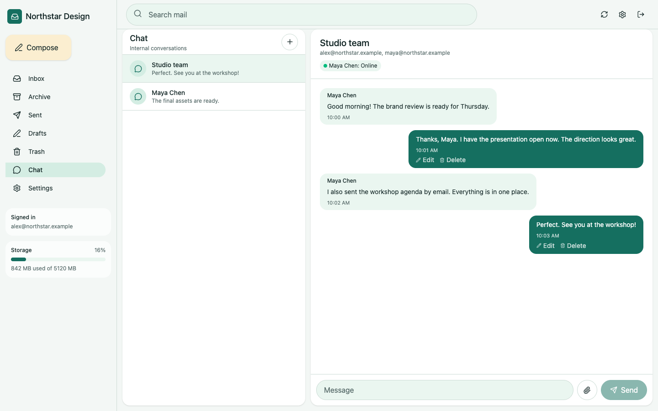The width and height of the screenshot is (658, 411).
Task: Open the Archive folder
Action: pyautogui.click(x=55, y=97)
